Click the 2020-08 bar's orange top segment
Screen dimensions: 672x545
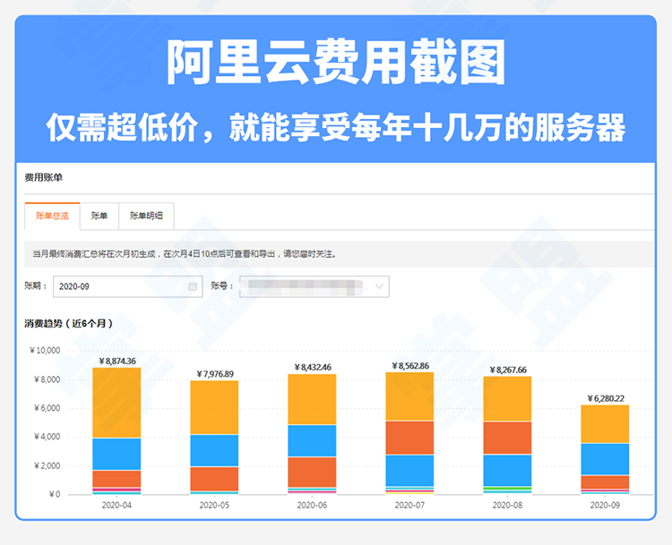pyautogui.click(x=507, y=398)
